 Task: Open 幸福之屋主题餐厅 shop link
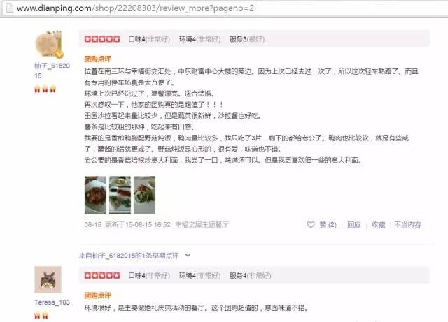click(202, 225)
